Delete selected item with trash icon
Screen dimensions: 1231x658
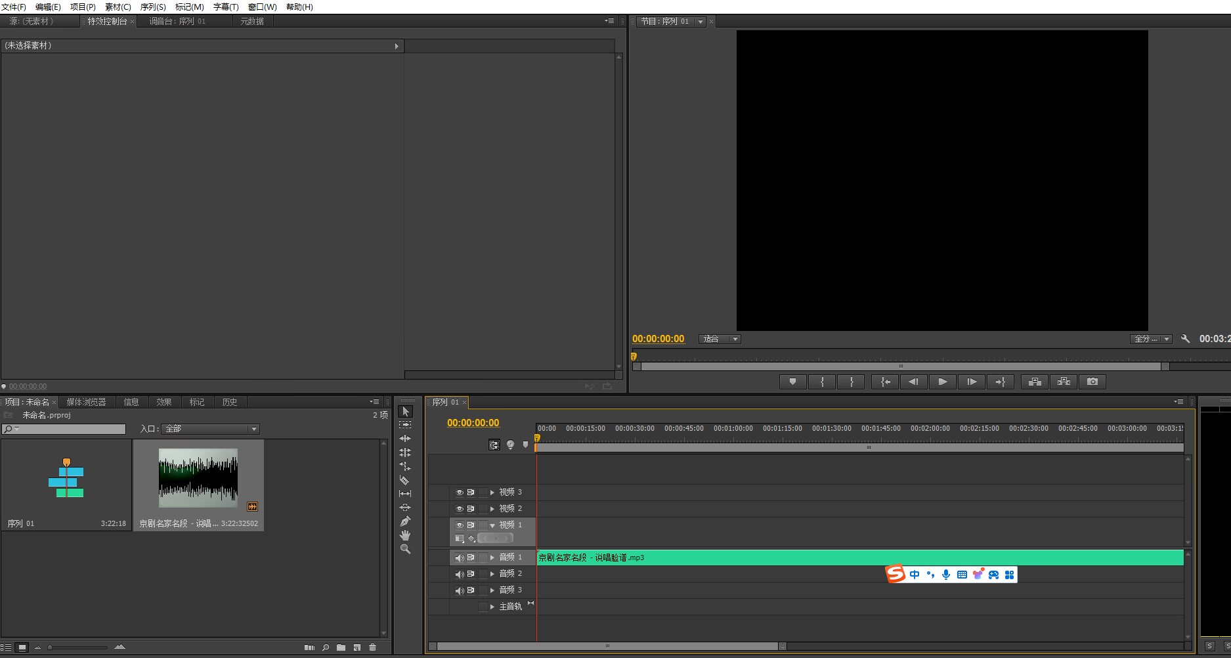click(x=372, y=647)
